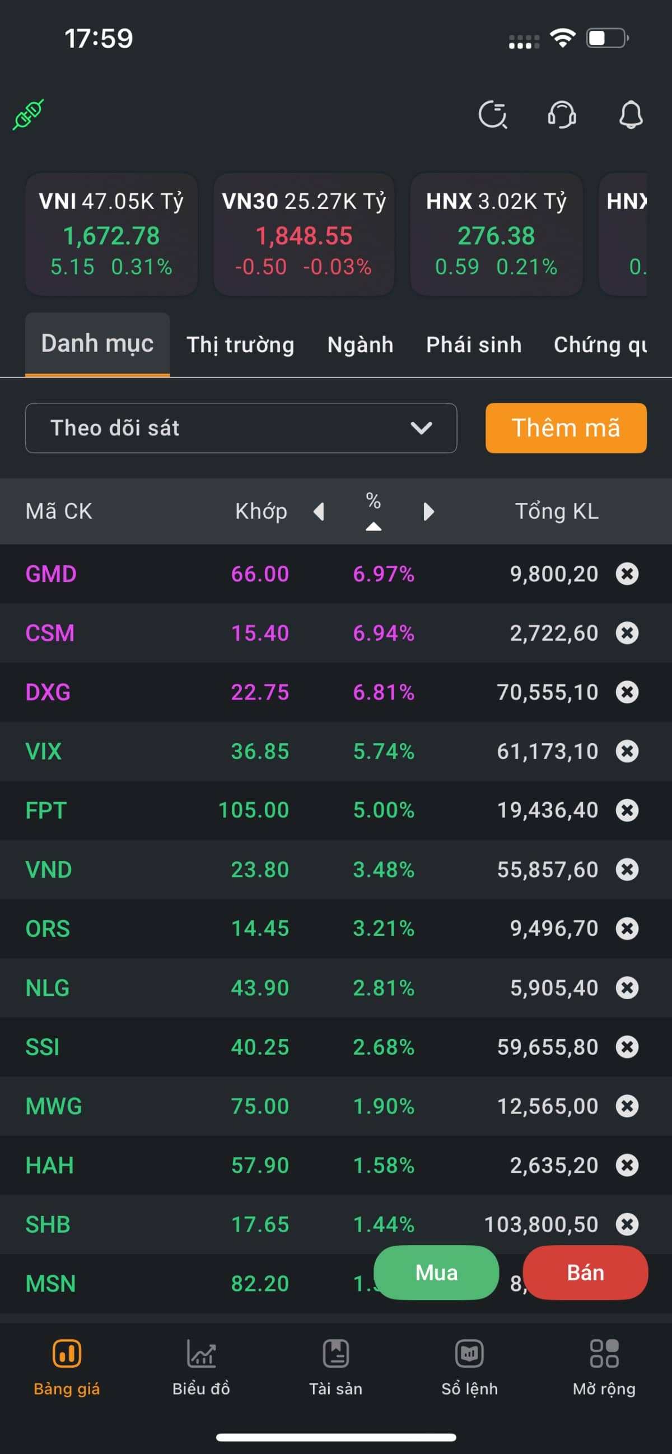Tap the green Mua button

pos(436,1273)
